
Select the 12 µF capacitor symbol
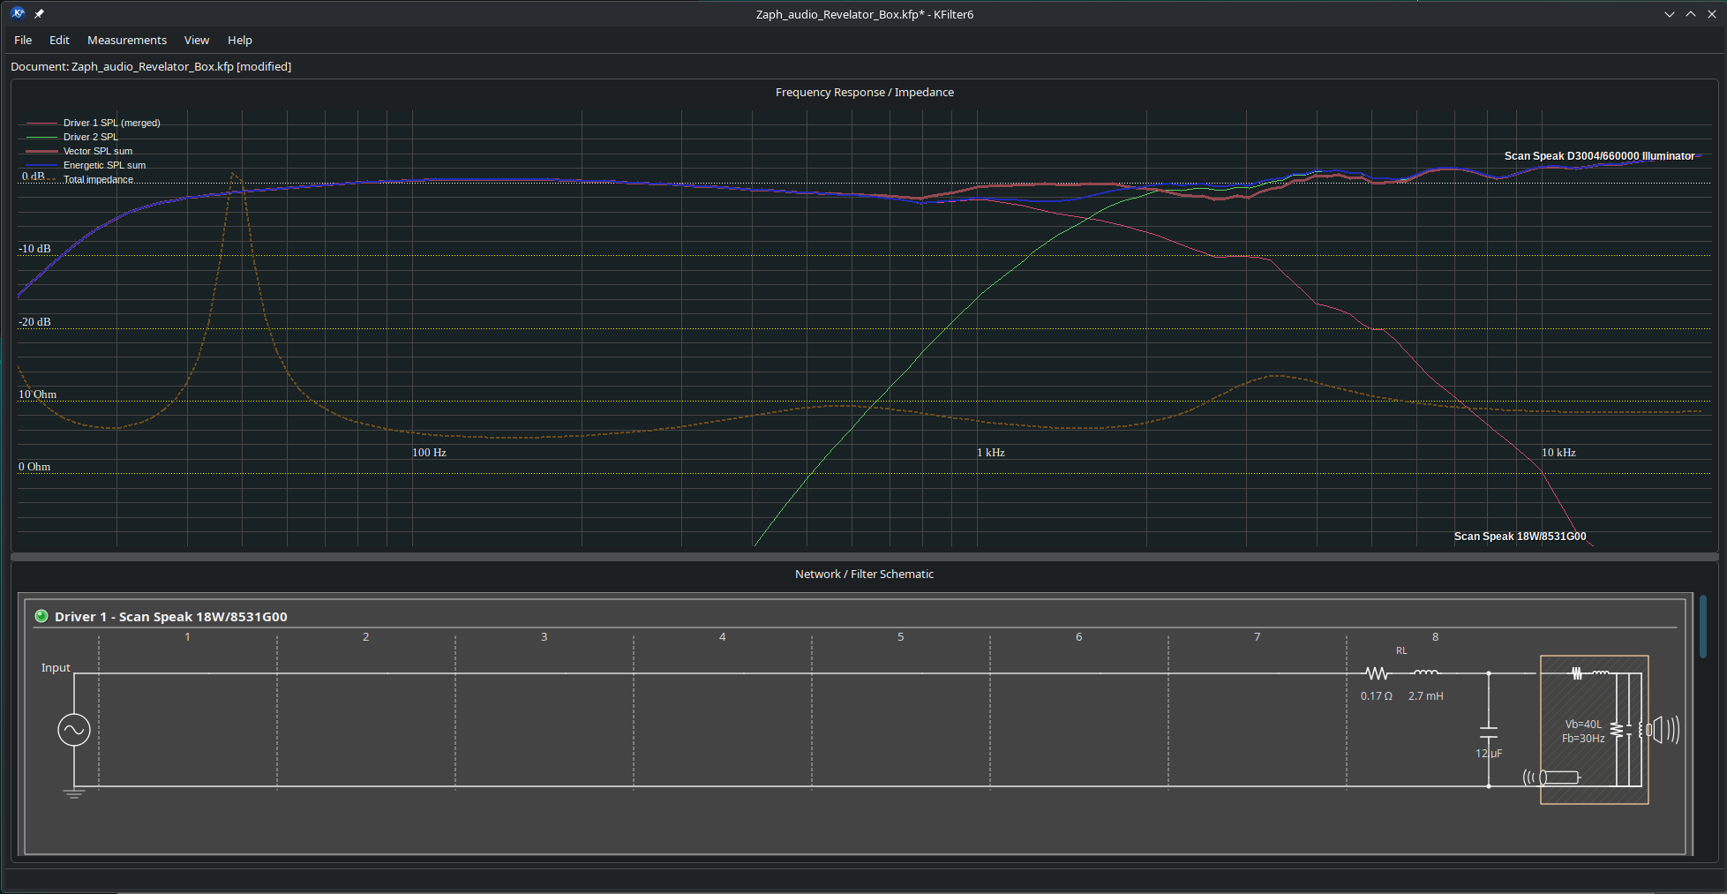(1489, 732)
